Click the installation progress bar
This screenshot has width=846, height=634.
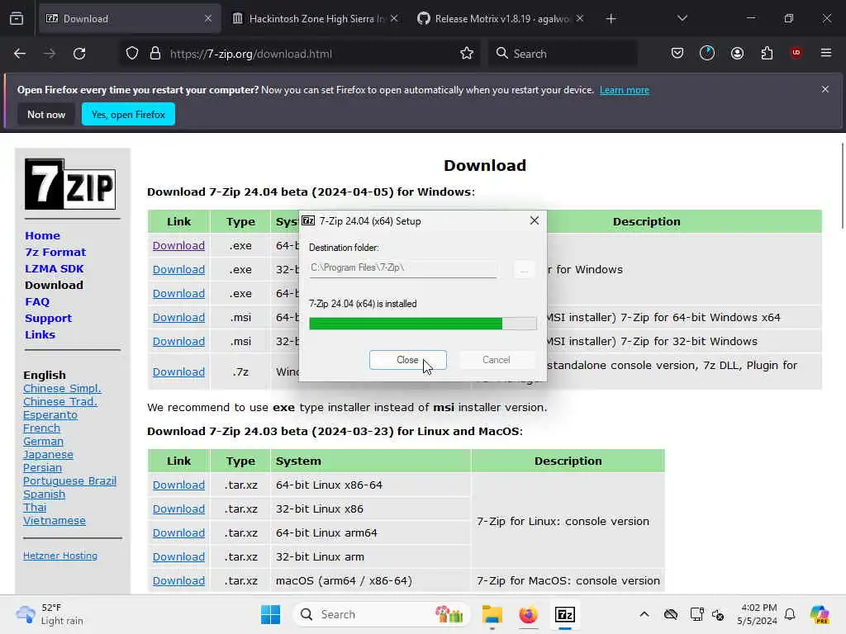422,323
